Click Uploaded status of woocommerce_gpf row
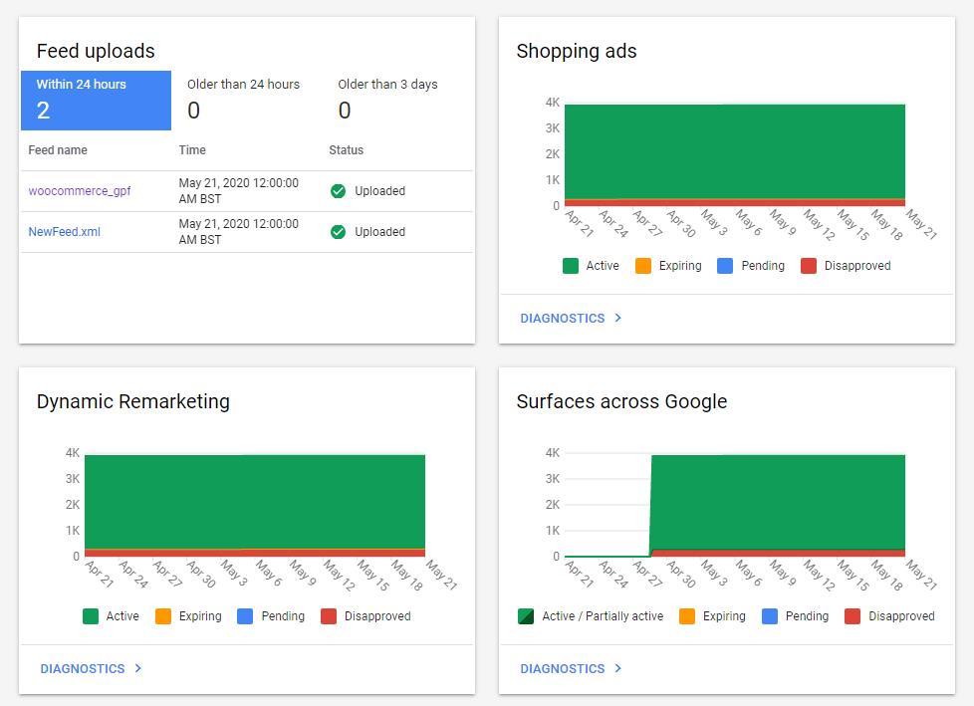This screenshot has height=706, width=974. click(379, 190)
